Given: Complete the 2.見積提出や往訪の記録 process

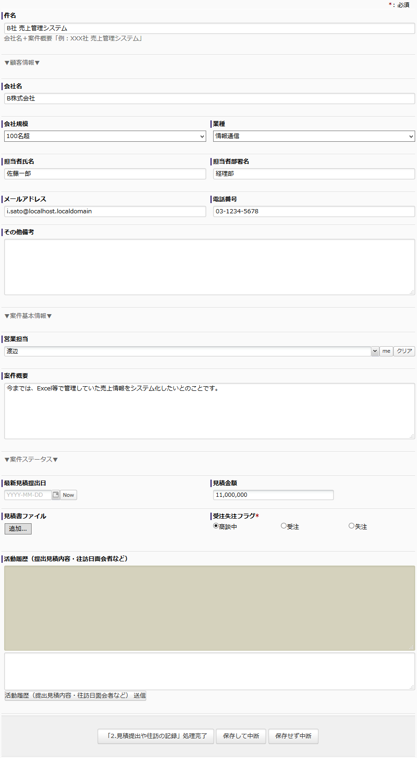Looking at the screenshot, I should click(x=156, y=736).
